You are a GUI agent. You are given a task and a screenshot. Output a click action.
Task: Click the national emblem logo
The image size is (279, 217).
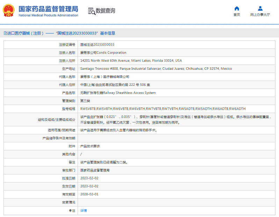pos(8,10)
